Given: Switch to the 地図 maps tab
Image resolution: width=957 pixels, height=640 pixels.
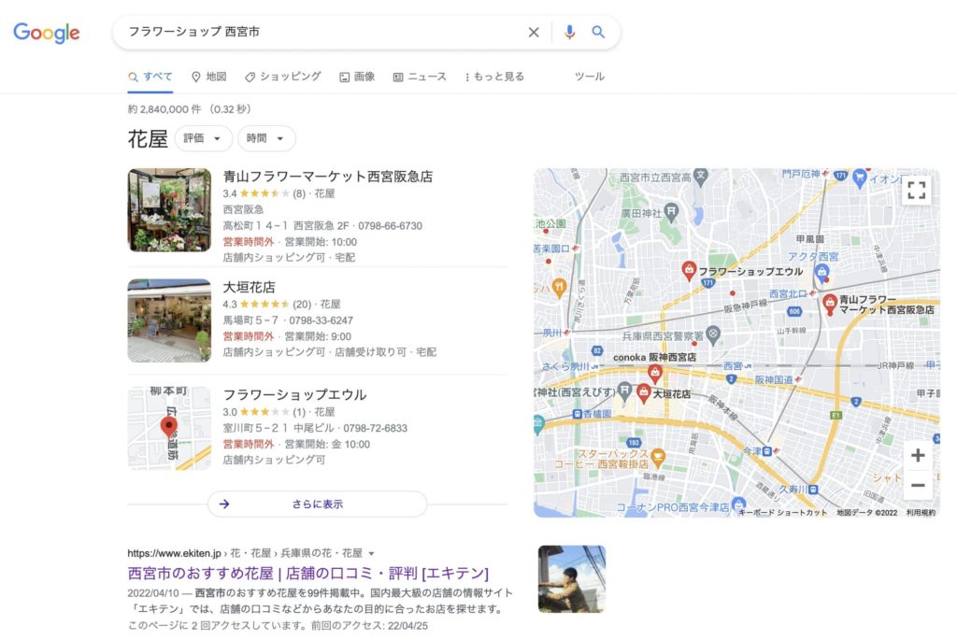Looking at the screenshot, I should point(208,77).
